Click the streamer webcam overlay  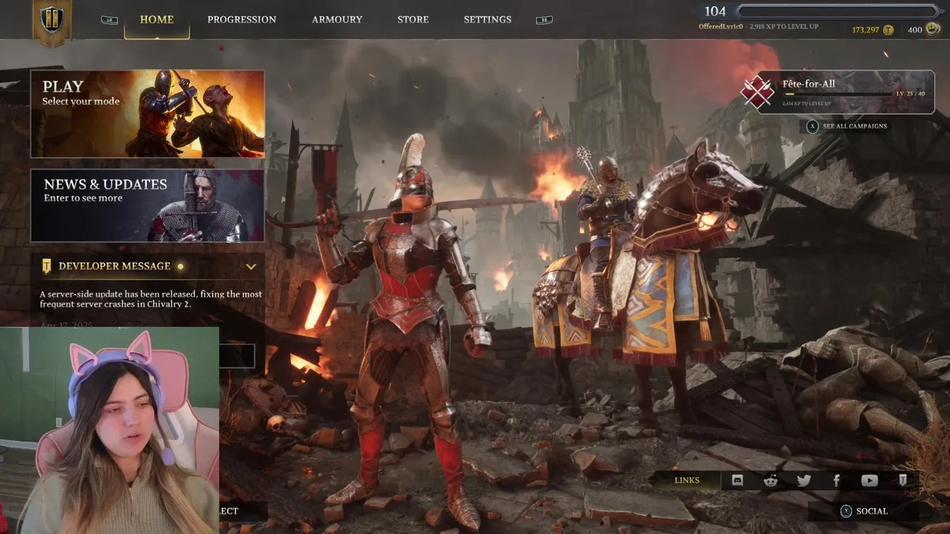110,430
